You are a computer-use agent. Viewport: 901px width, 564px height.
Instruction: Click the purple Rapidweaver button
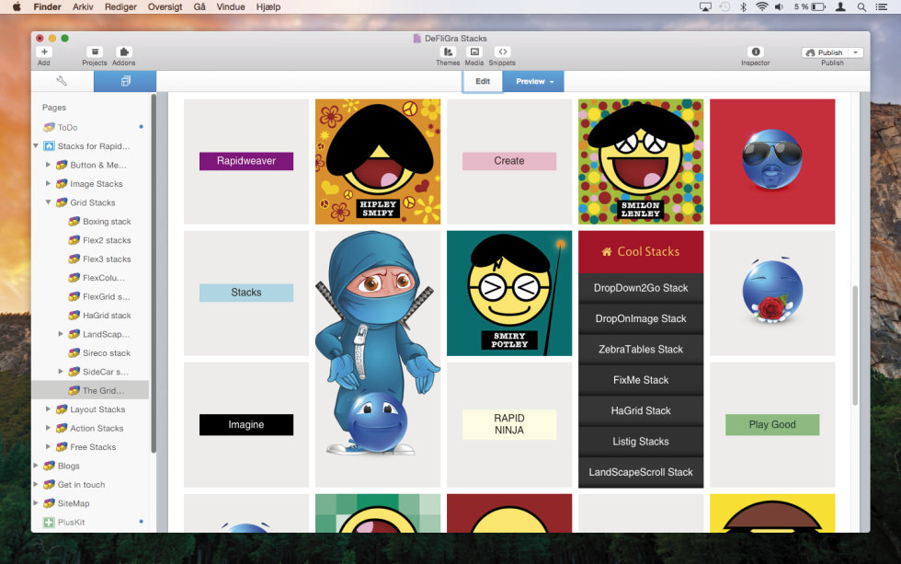coord(246,161)
